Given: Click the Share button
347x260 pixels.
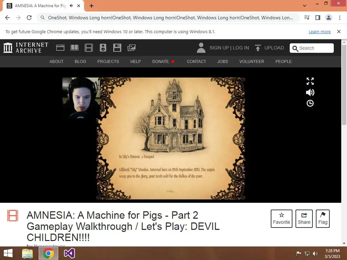Looking at the screenshot, I should point(304,219).
